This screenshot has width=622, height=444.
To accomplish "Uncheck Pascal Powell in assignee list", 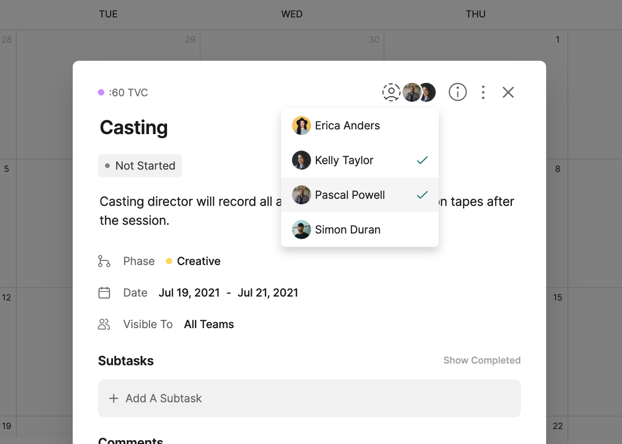I will click(x=422, y=195).
